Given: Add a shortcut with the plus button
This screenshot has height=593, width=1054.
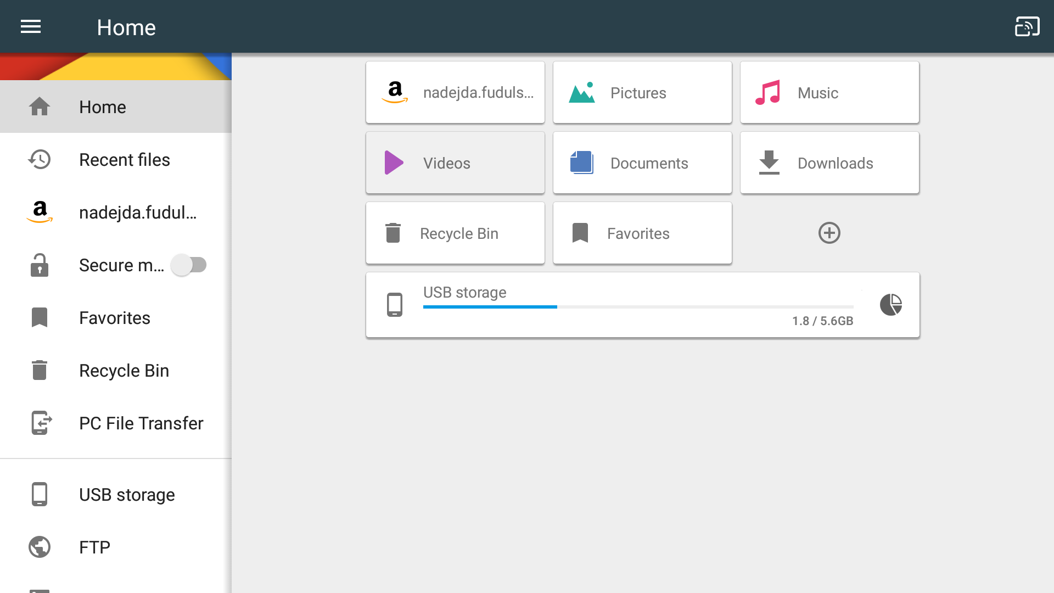Looking at the screenshot, I should pos(829,233).
